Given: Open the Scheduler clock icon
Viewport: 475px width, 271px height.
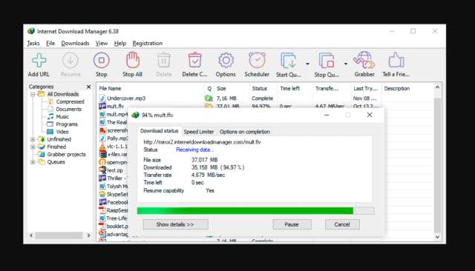Looking at the screenshot, I should coord(257,60).
